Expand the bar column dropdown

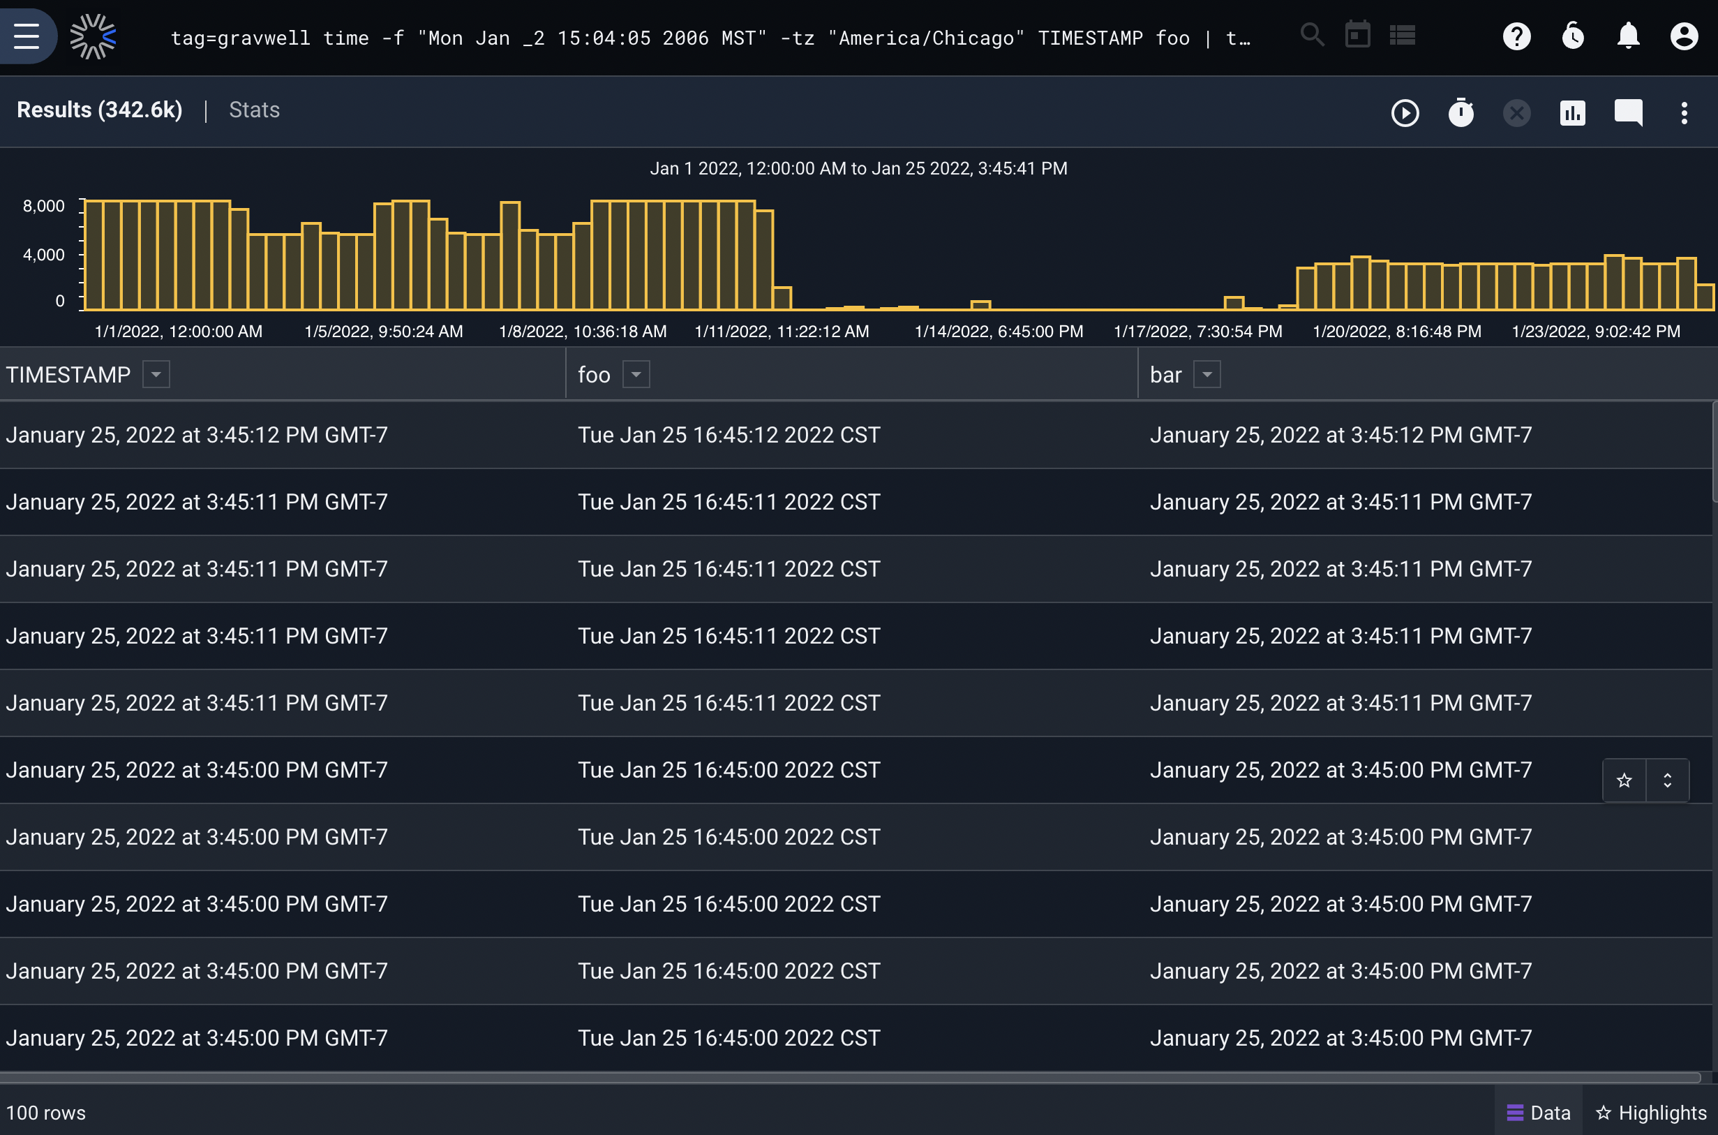(x=1207, y=374)
